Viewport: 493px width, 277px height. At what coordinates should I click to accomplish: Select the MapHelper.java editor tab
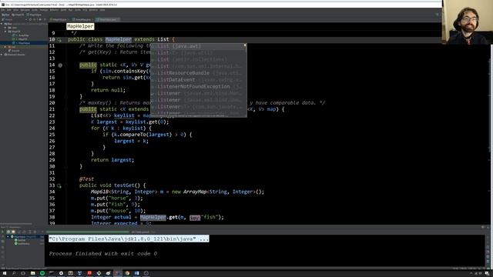pyautogui.click(x=107, y=19)
